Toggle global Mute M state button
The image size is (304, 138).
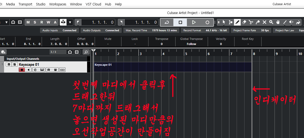click(x=28, y=22)
